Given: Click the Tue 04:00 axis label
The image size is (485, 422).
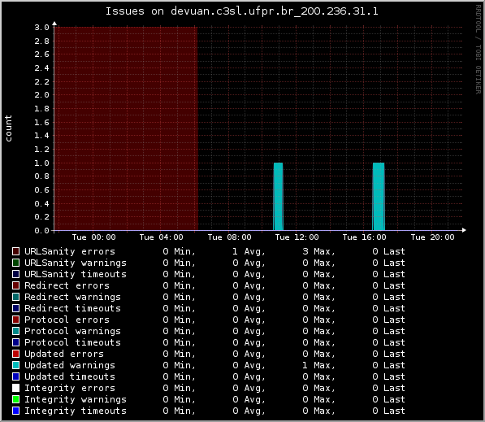Looking at the screenshot, I should (161, 237).
